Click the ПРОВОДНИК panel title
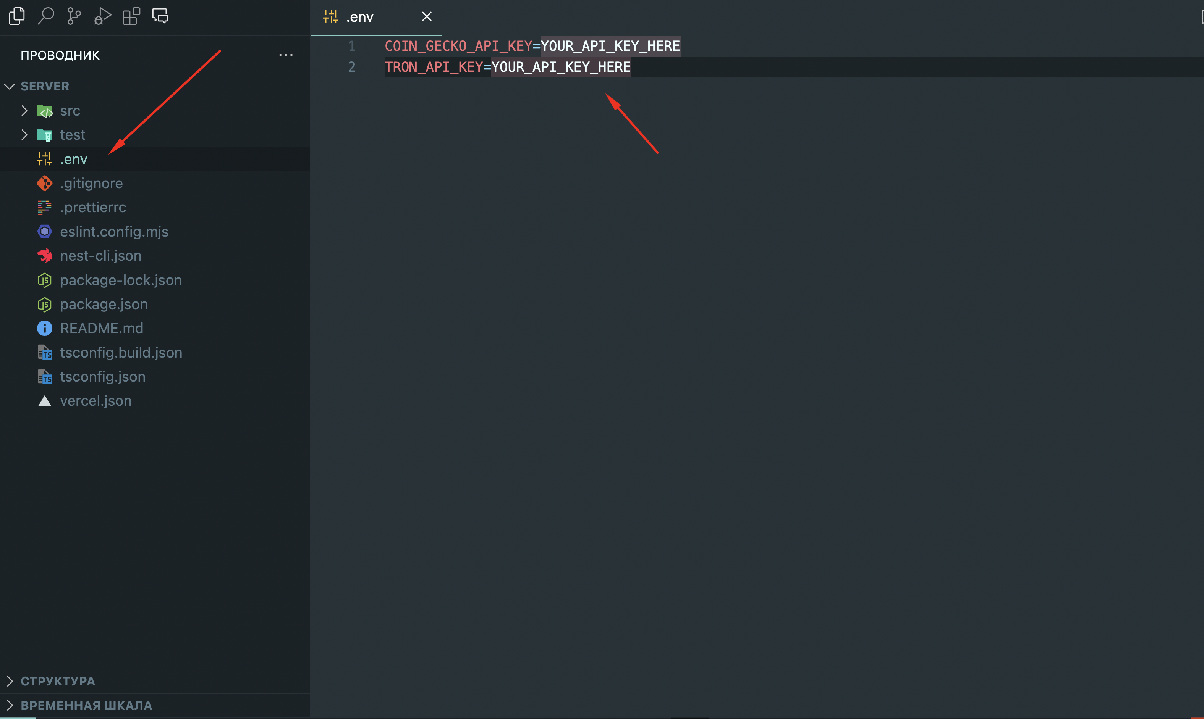 (60, 55)
